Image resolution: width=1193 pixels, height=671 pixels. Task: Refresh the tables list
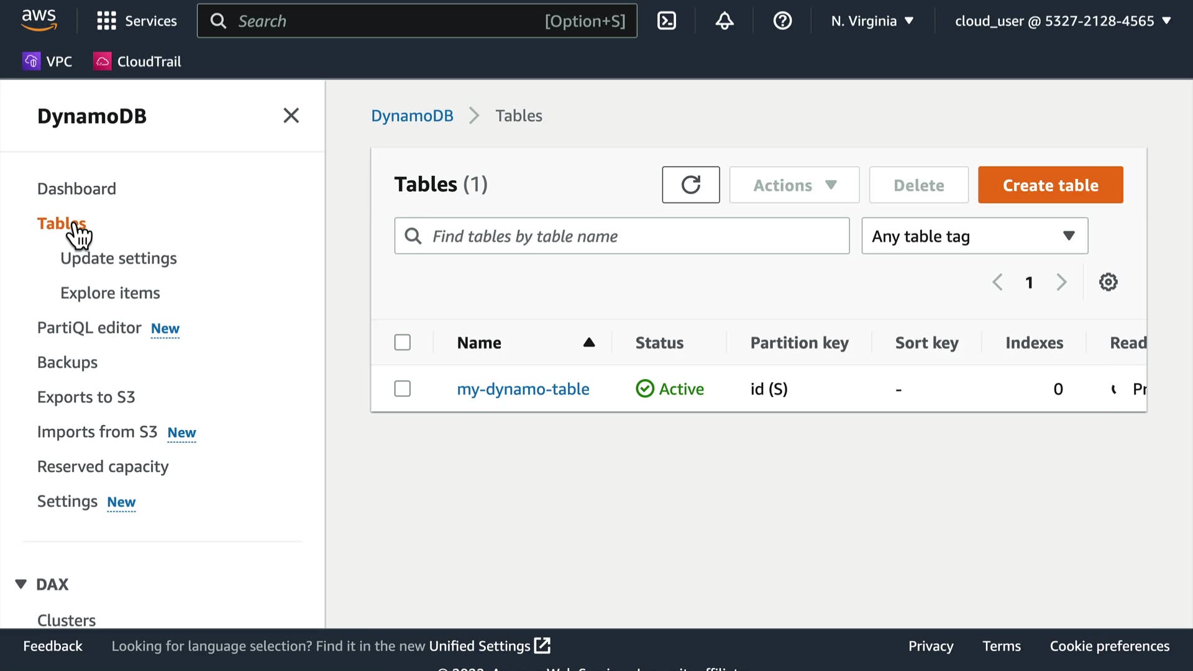coord(690,185)
